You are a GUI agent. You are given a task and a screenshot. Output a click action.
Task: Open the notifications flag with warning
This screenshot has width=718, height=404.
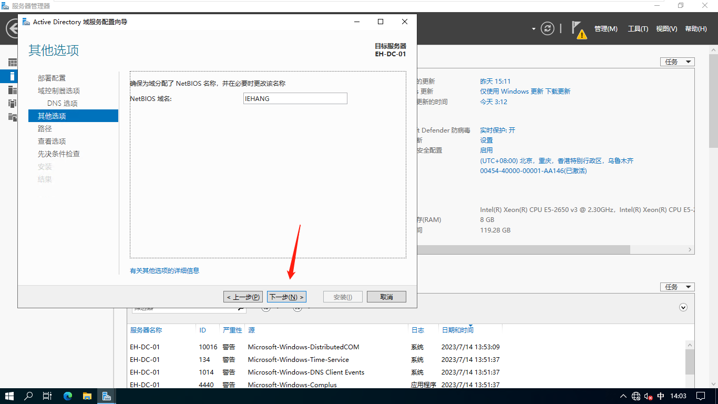(578, 29)
